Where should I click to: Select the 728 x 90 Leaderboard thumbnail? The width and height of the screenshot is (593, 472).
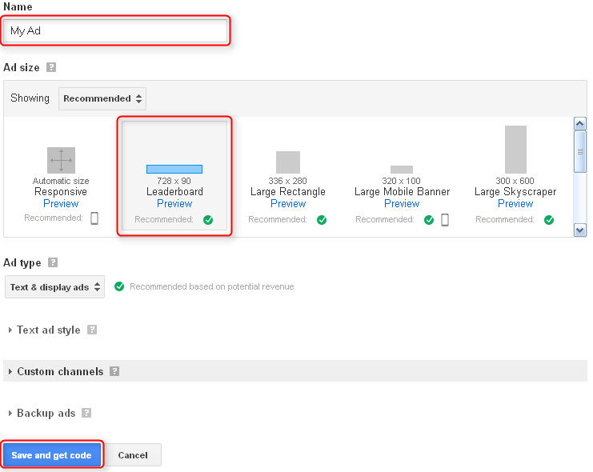click(174, 169)
